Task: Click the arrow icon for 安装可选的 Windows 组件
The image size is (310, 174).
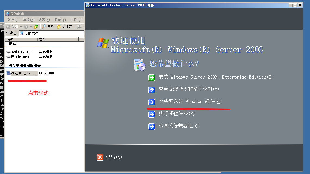Action: (x=152, y=102)
